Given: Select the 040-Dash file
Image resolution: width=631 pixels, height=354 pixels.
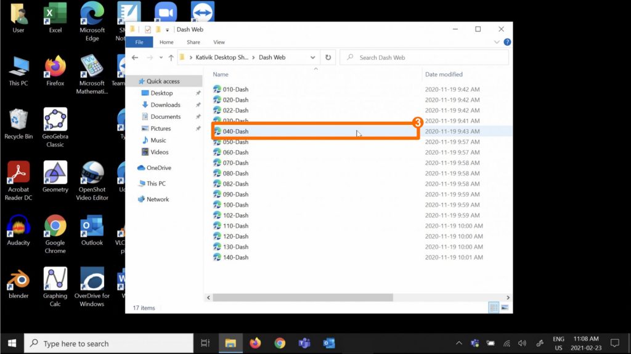Looking at the screenshot, I should pyautogui.click(x=235, y=131).
